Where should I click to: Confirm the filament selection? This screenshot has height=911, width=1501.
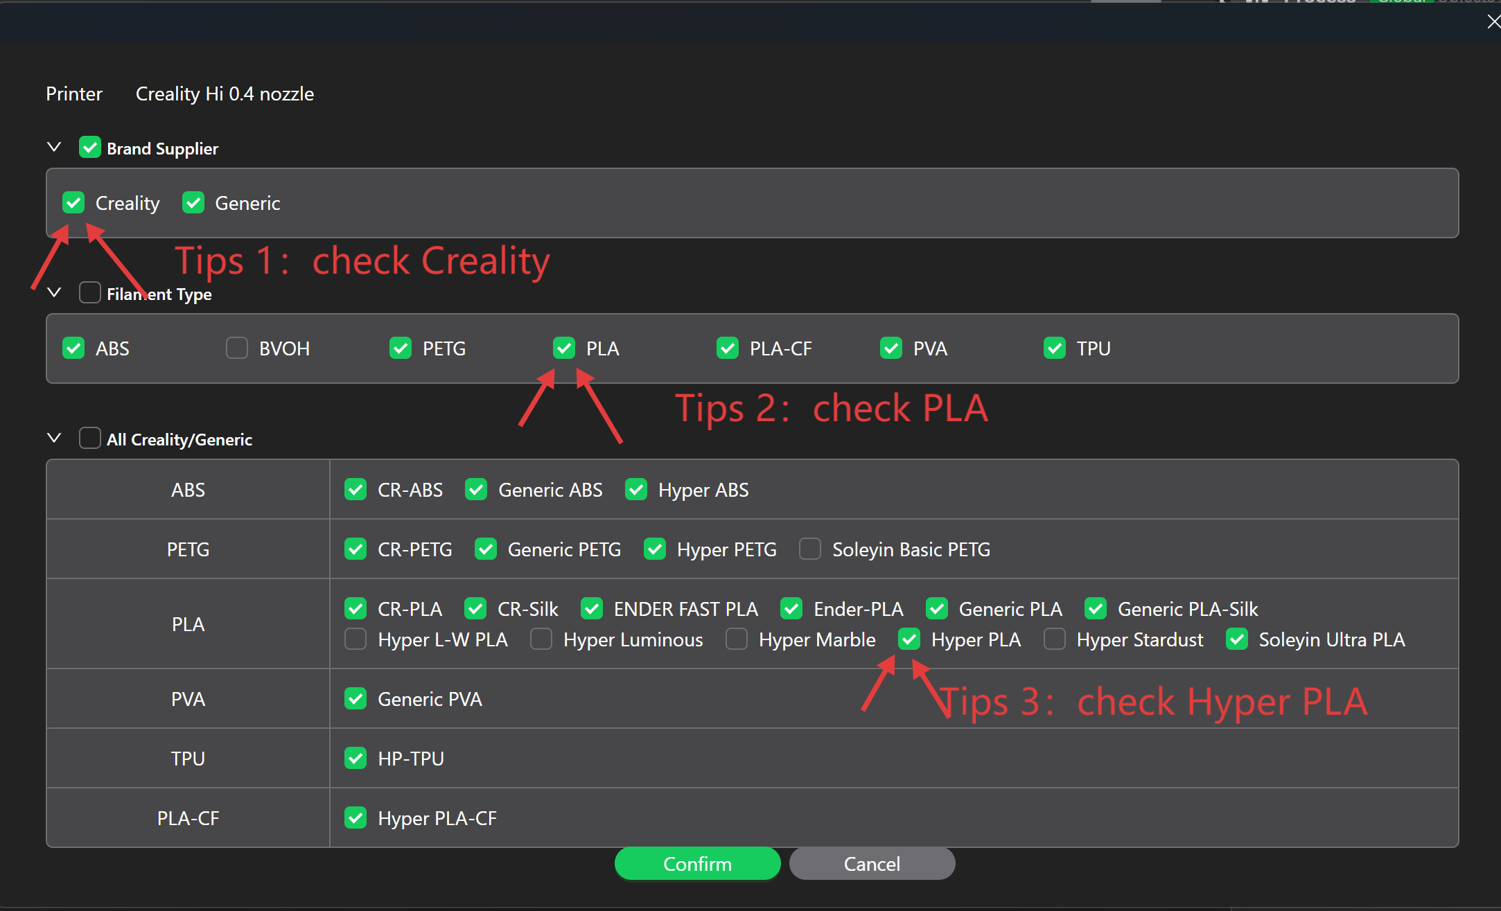pyautogui.click(x=698, y=864)
